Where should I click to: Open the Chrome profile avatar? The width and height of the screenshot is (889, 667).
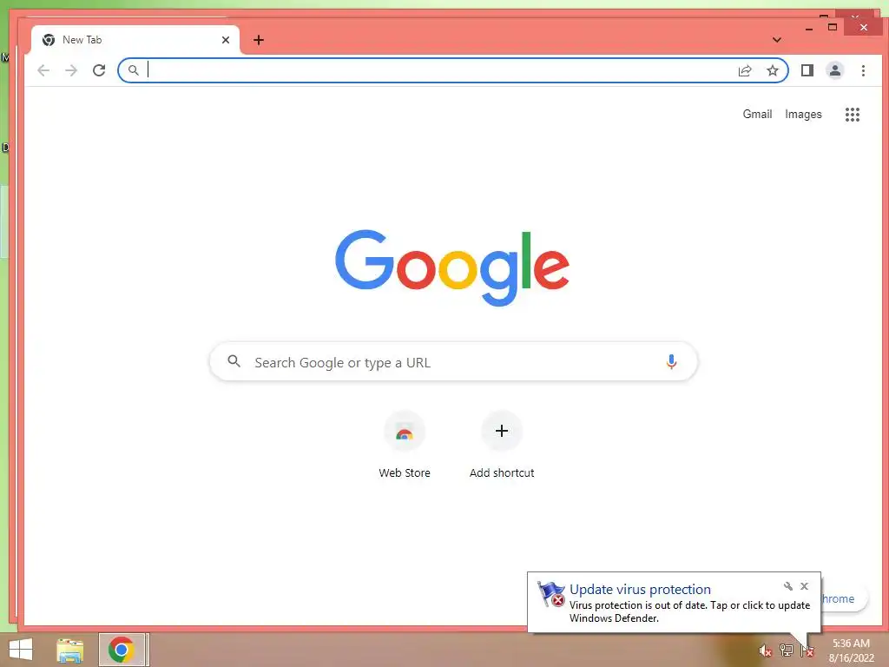(834, 70)
